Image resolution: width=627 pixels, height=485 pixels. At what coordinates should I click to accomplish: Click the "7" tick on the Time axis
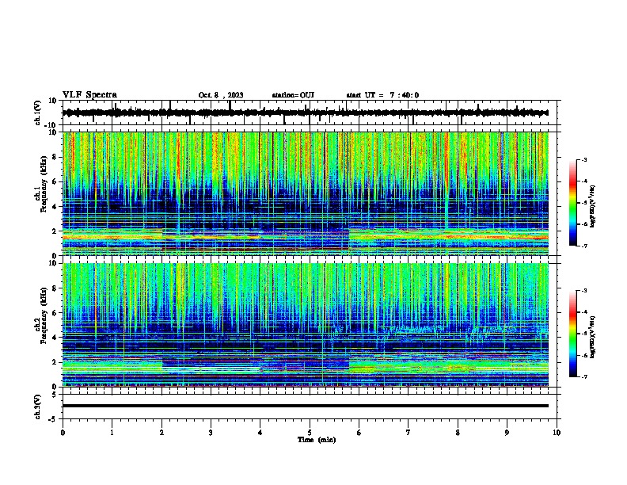coord(408,433)
